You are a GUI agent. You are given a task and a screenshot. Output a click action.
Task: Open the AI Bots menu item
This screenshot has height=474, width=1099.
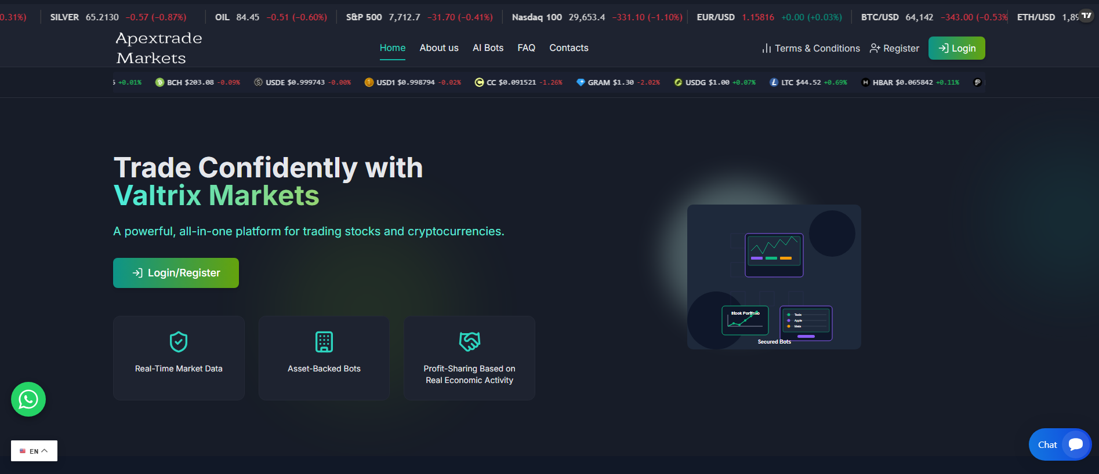click(x=488, y=48)
